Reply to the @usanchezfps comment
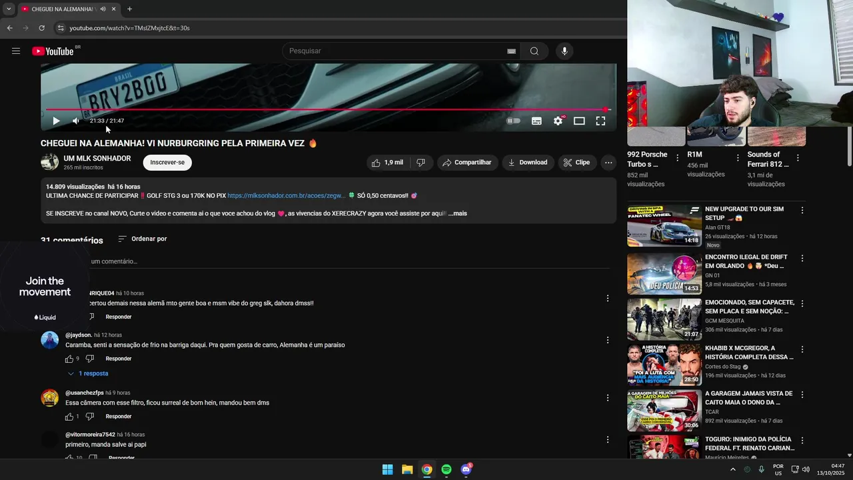Viewport: 853px width, 480px height. pos(119,417)
